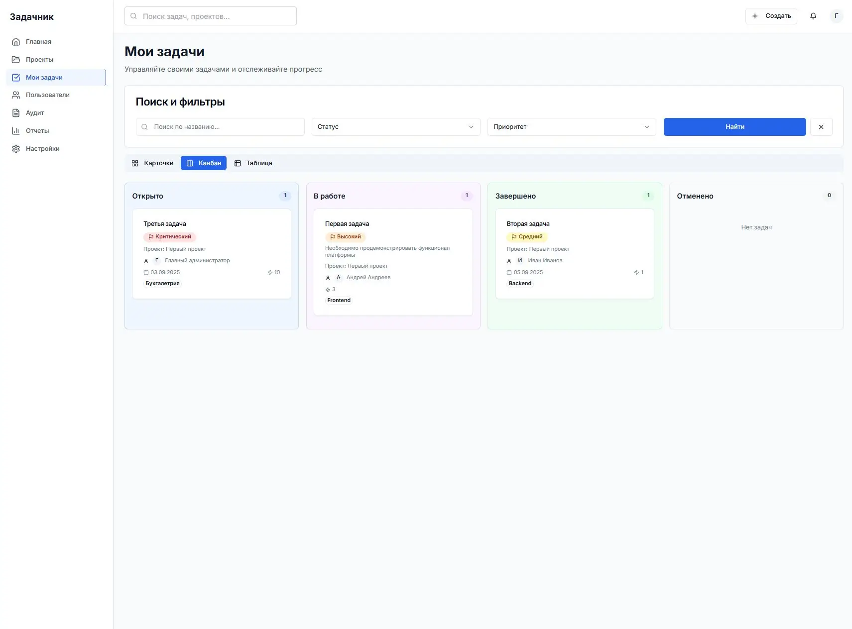Select the Канбан view tab
852x629 pixels.
(x=204, y=163)
